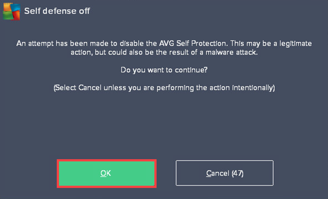The height and width of the screenshot is (199, 328).
Task: Select Cancel (47) to abort
Action: click(x=224, y=173)
